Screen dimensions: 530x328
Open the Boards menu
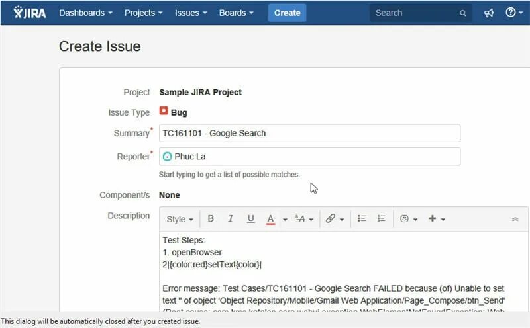pos(235,13)
